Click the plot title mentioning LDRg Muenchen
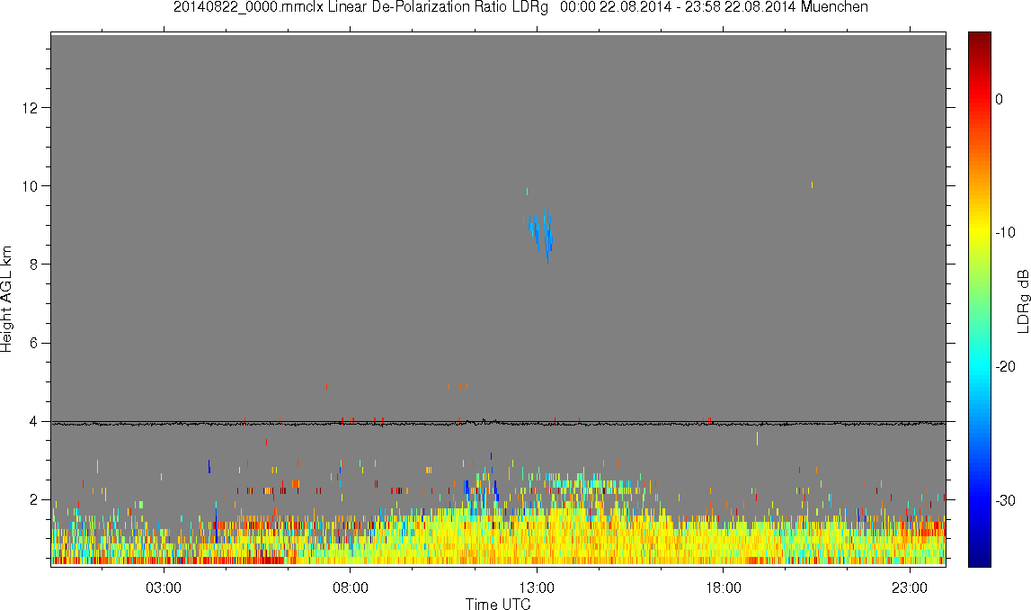1031x610 pixels. point(520,7)
